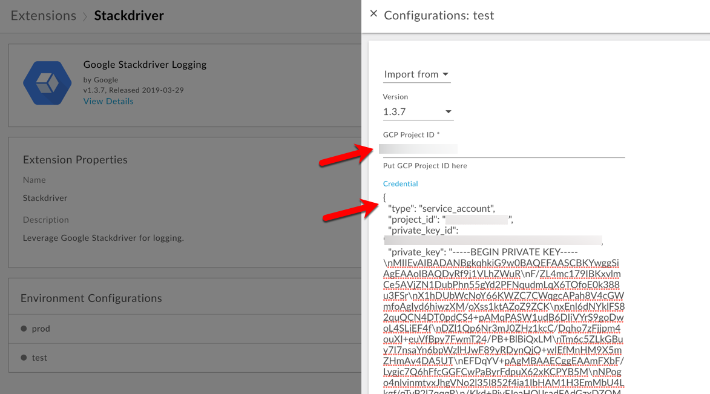Click the 'Configurations: test' panel title

pyautogui.click(x=439, y=15)
